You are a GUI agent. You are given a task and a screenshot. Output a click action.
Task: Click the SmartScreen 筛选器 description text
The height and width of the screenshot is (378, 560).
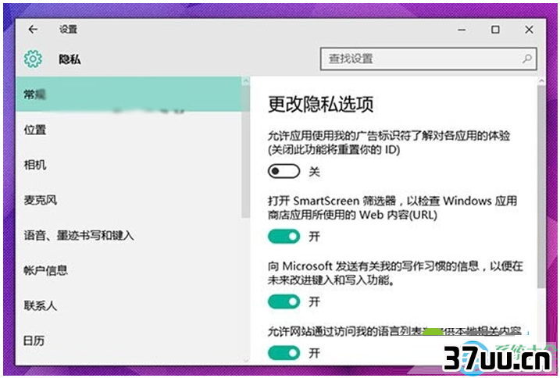click(393, 208)
